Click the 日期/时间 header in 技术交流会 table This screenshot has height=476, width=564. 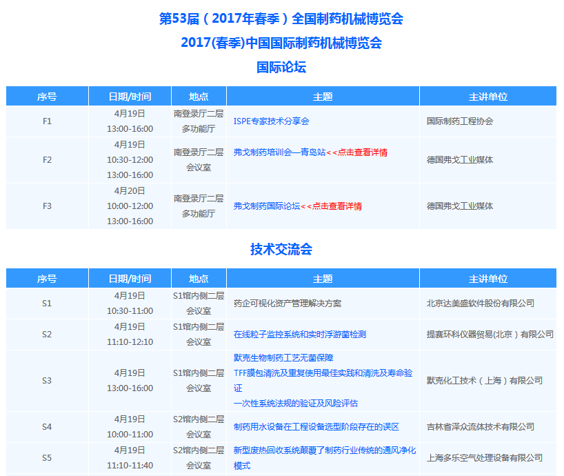pos(130,279)
